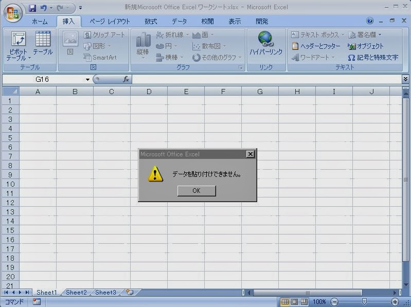Open the Area chart (面) dropdown
Screen dimensions: 411x307
[203, 35]
